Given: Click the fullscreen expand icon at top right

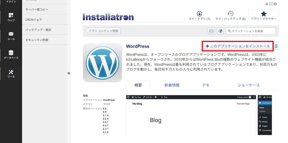Looking at the screenshot, I should (271, 4).
